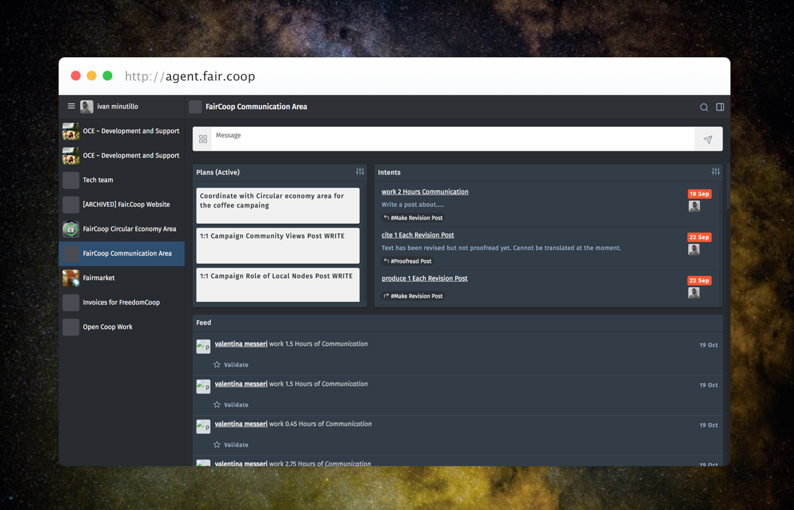Click the send message paper plane icon
794x510 pixels.
coord(708,140)
